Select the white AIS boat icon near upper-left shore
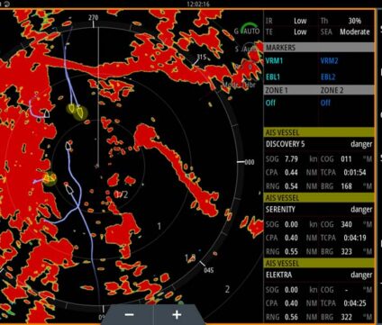Screen dimensions: 382x325 tap(46, 113)
